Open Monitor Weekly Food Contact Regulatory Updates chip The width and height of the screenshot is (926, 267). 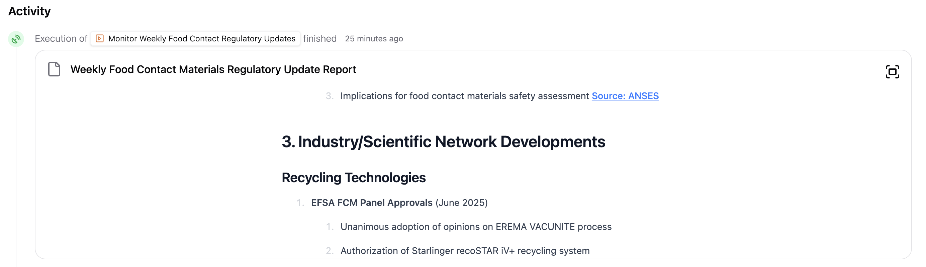[x=195, y=38]
